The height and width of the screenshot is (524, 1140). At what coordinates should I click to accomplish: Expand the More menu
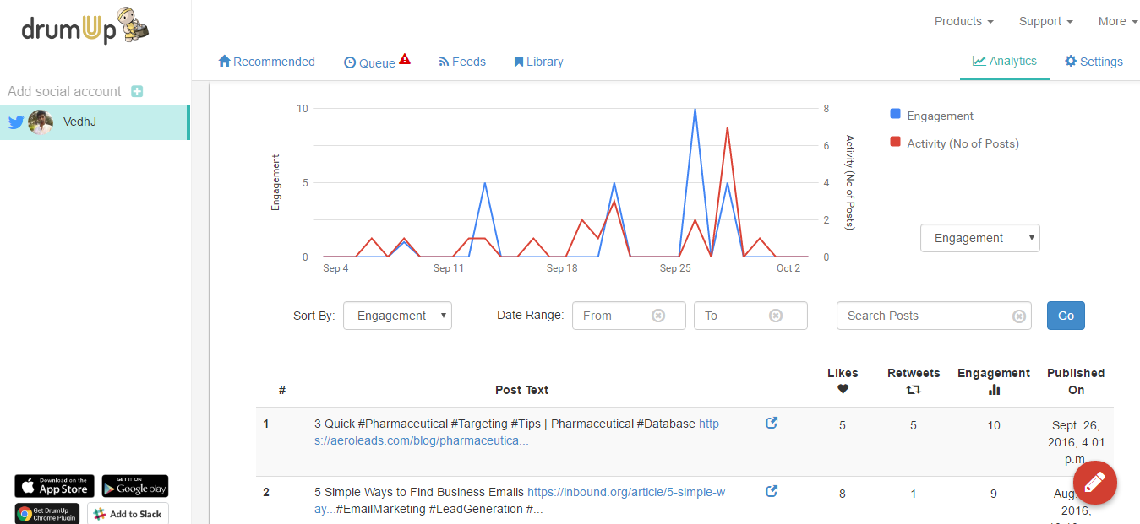click(1118, 21)
